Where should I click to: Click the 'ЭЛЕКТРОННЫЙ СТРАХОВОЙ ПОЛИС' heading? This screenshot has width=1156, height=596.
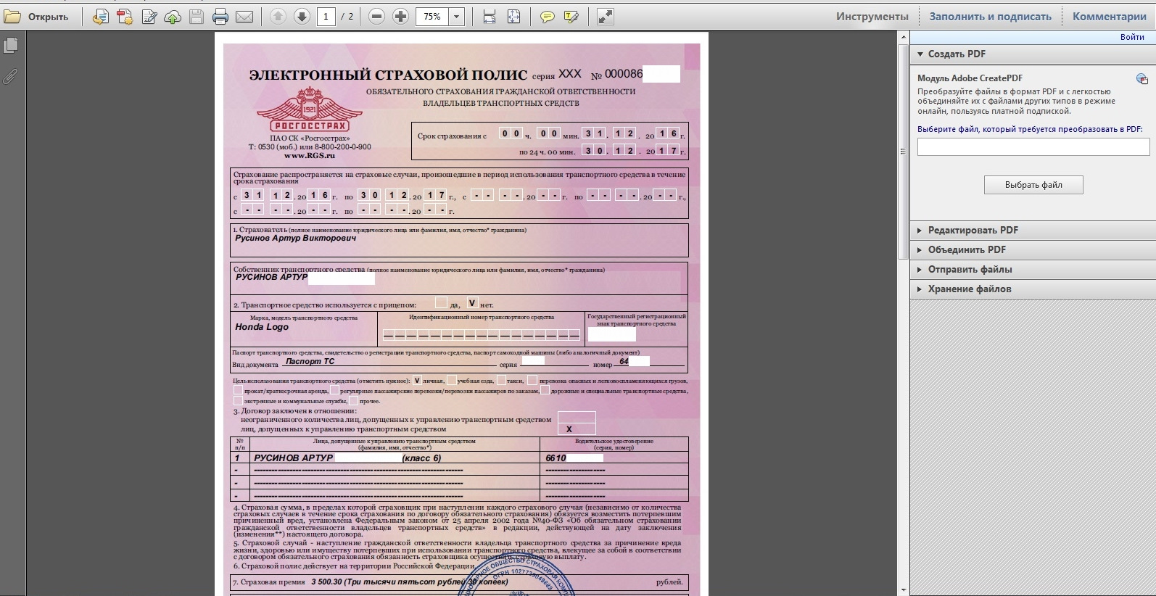(388, 75)
